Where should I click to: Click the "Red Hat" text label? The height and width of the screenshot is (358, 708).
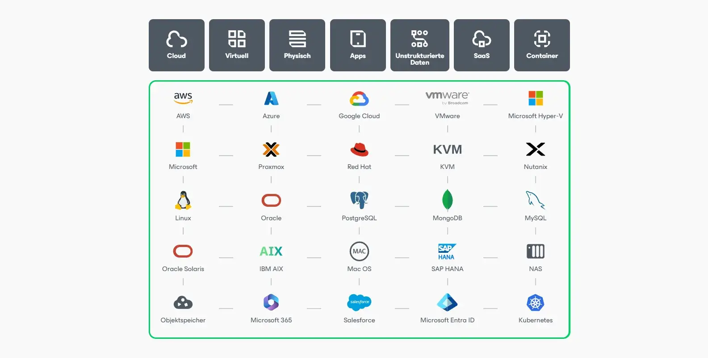(359, 167)
